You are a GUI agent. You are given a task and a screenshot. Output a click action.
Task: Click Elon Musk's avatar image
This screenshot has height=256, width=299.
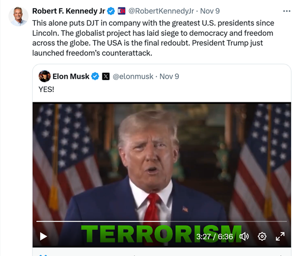click(x=44, y=76)
